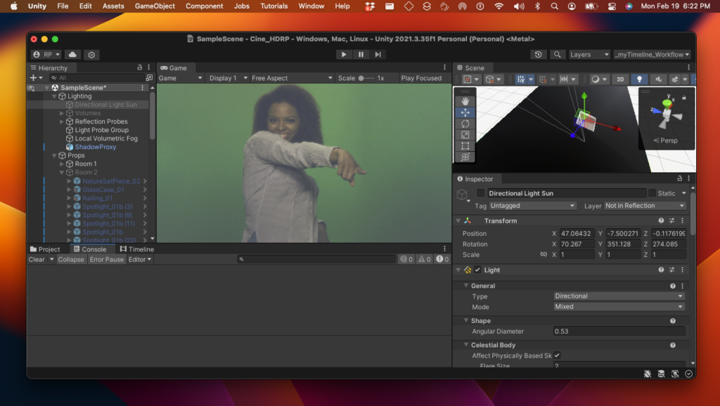Switch to the Timeline tab
This screenshot has width=720, height=406.
pos(137,249)
